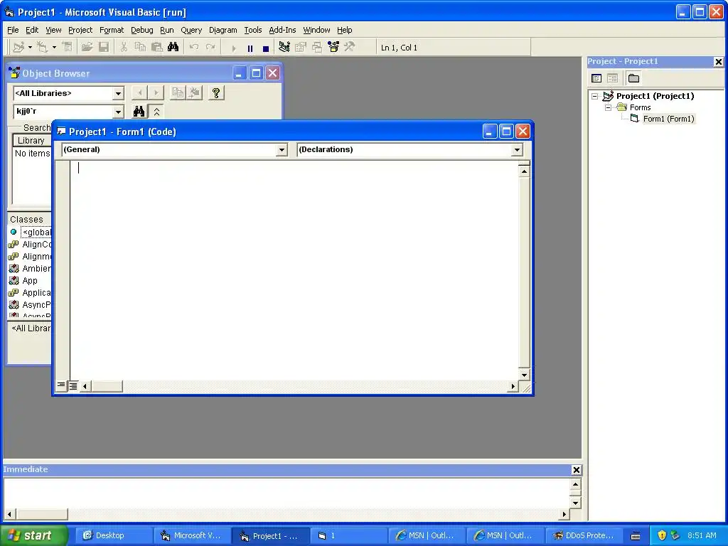Open the View menu
The height and width of the screenshot is (546, 728).
(x=53, y=30)
